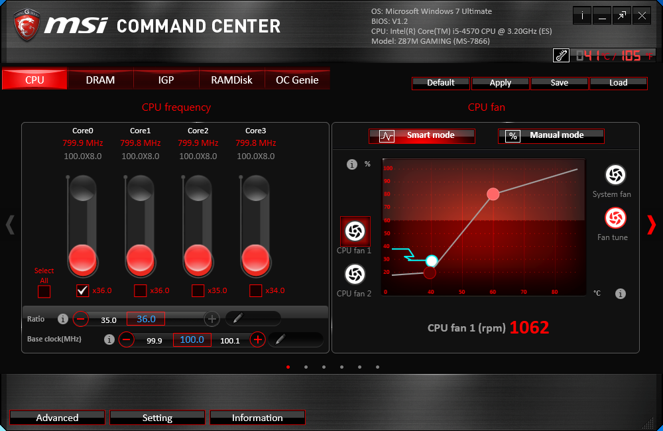663x431 pixels.
Task: Click the info icon beside the % axis
Action: (x=352, y=164)
